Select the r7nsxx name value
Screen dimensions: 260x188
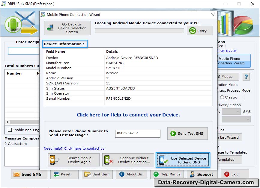tap(112, 73)
